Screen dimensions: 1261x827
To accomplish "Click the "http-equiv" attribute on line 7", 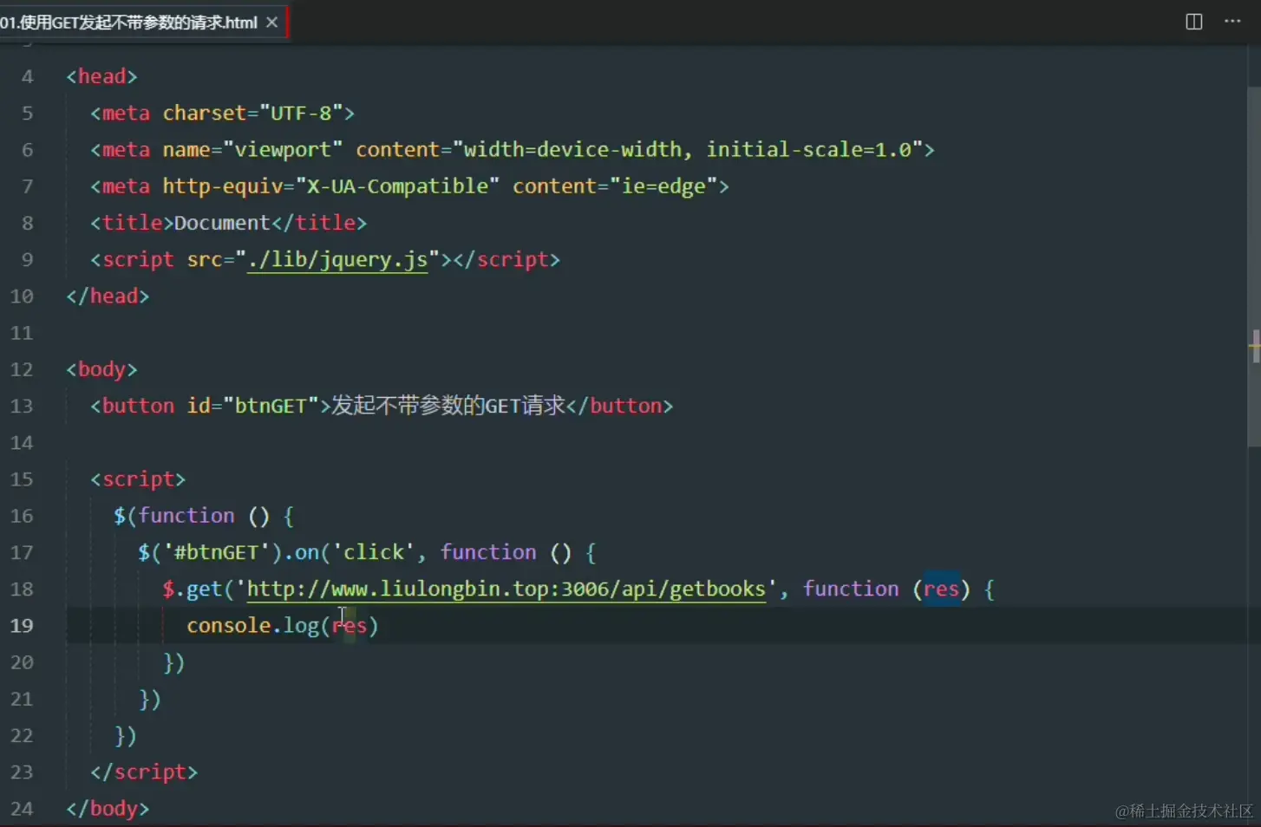I will click(x=223, y=186).
